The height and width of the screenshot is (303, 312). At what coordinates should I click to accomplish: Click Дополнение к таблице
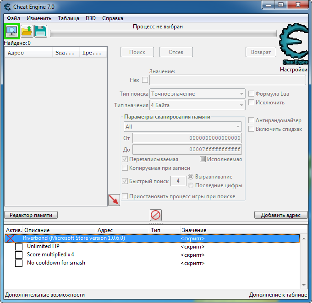(x=278, y=295)
